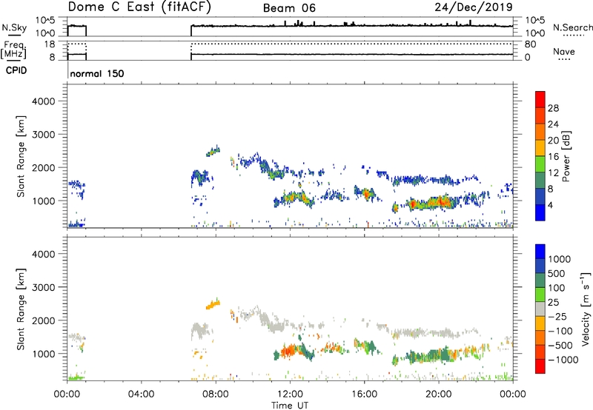The height and width of the screenshot is (410, 593).
Task: Pick the yellow 16–20 dB power colorbar segment
Action: click(540, 148)
